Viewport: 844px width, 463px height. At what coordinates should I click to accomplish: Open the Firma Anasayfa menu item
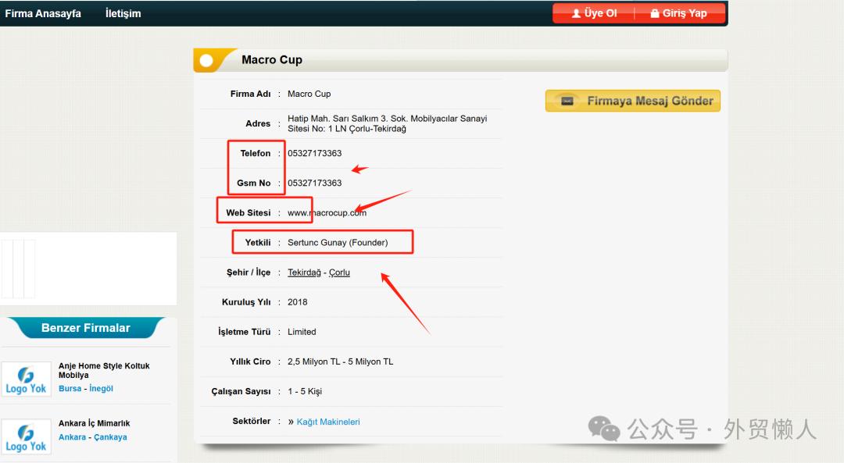pos(43,13)
